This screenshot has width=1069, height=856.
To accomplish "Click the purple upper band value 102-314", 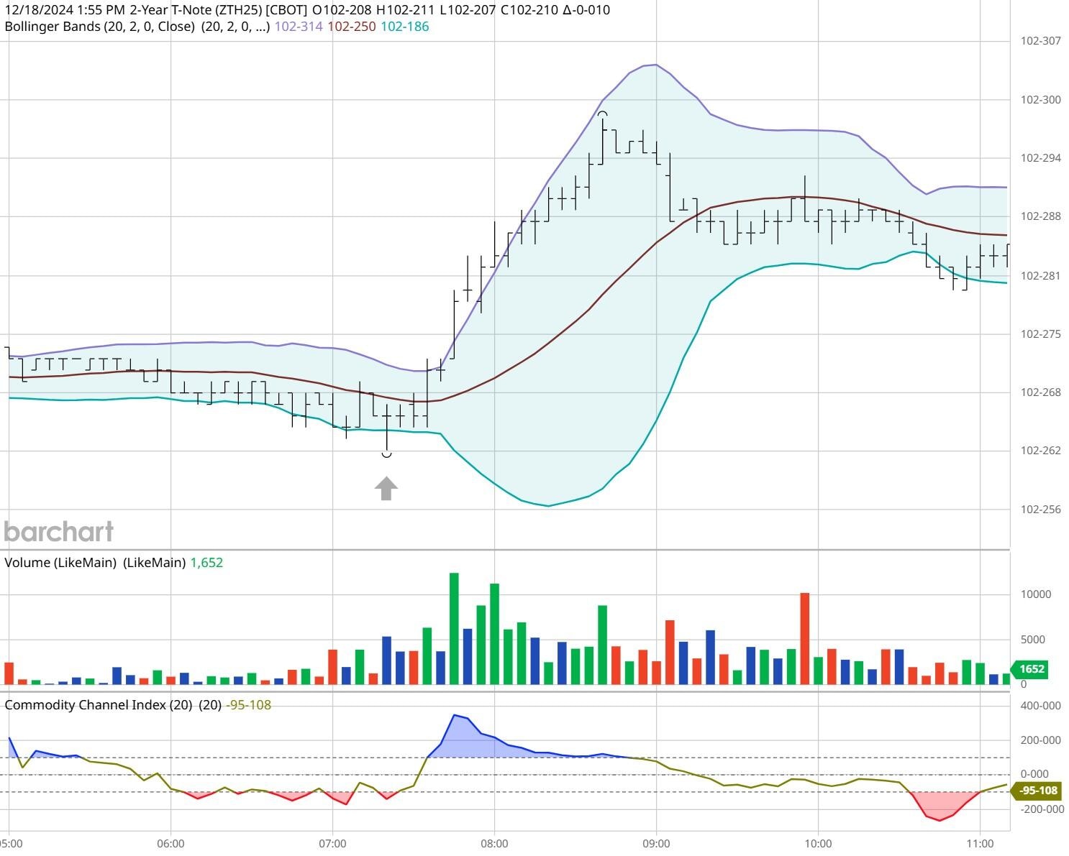I will pyautogui.click(x=299, y=27).
